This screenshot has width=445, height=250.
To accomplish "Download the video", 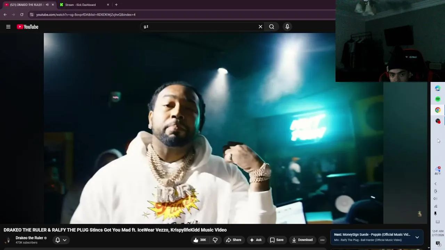I will (x=302, y=240).
